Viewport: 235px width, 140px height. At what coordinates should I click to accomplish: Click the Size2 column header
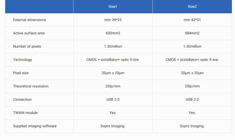coord(192,7)
